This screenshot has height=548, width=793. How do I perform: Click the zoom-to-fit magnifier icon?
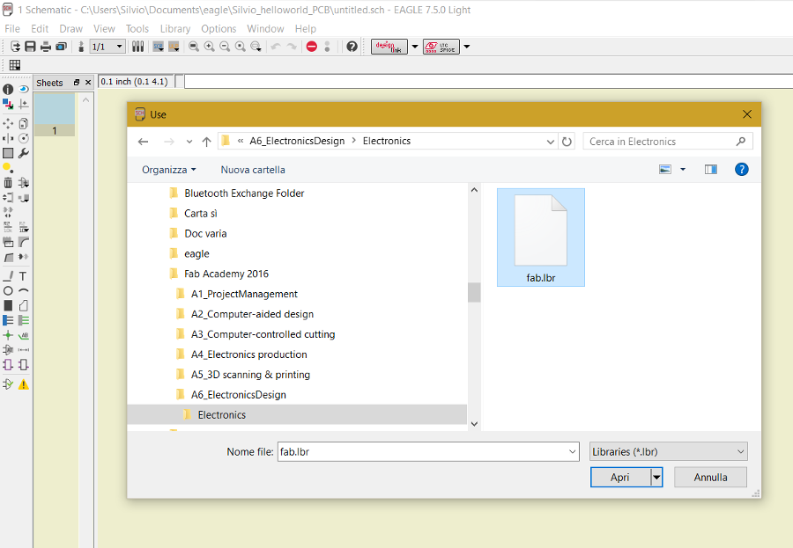[193, 47]
